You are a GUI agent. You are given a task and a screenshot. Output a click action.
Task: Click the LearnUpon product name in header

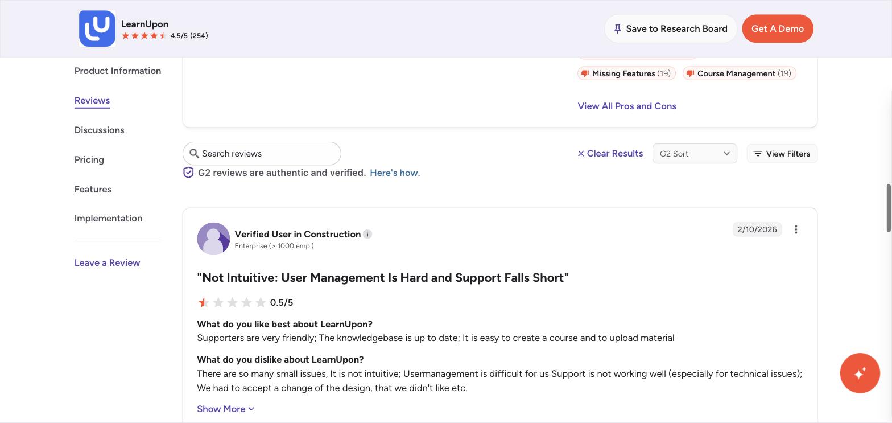[x=144, y=24]
